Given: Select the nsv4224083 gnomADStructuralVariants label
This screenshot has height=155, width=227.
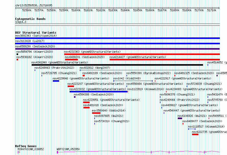Looking at the screenshot, I should pos(194,89).
